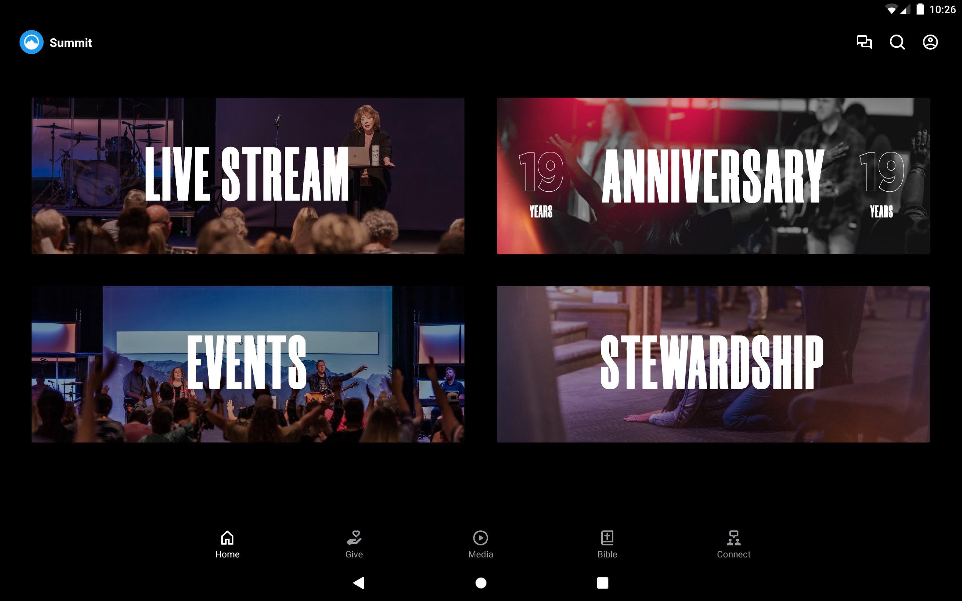Switch to the Give tab label
This screenshot has width=962, height=601.
point(354,554)
